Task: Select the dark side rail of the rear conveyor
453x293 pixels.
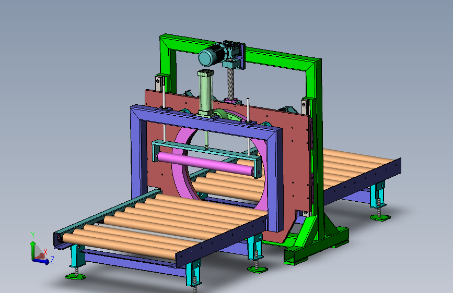Action: pyautogui.click(x=363, y=181)
